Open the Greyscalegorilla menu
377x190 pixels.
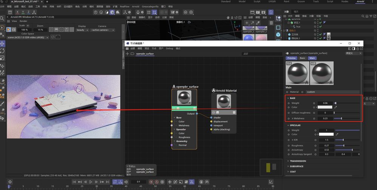[x=150, y=6]
